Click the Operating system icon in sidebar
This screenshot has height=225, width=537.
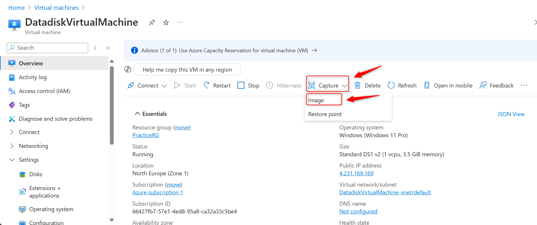[22, 209]
